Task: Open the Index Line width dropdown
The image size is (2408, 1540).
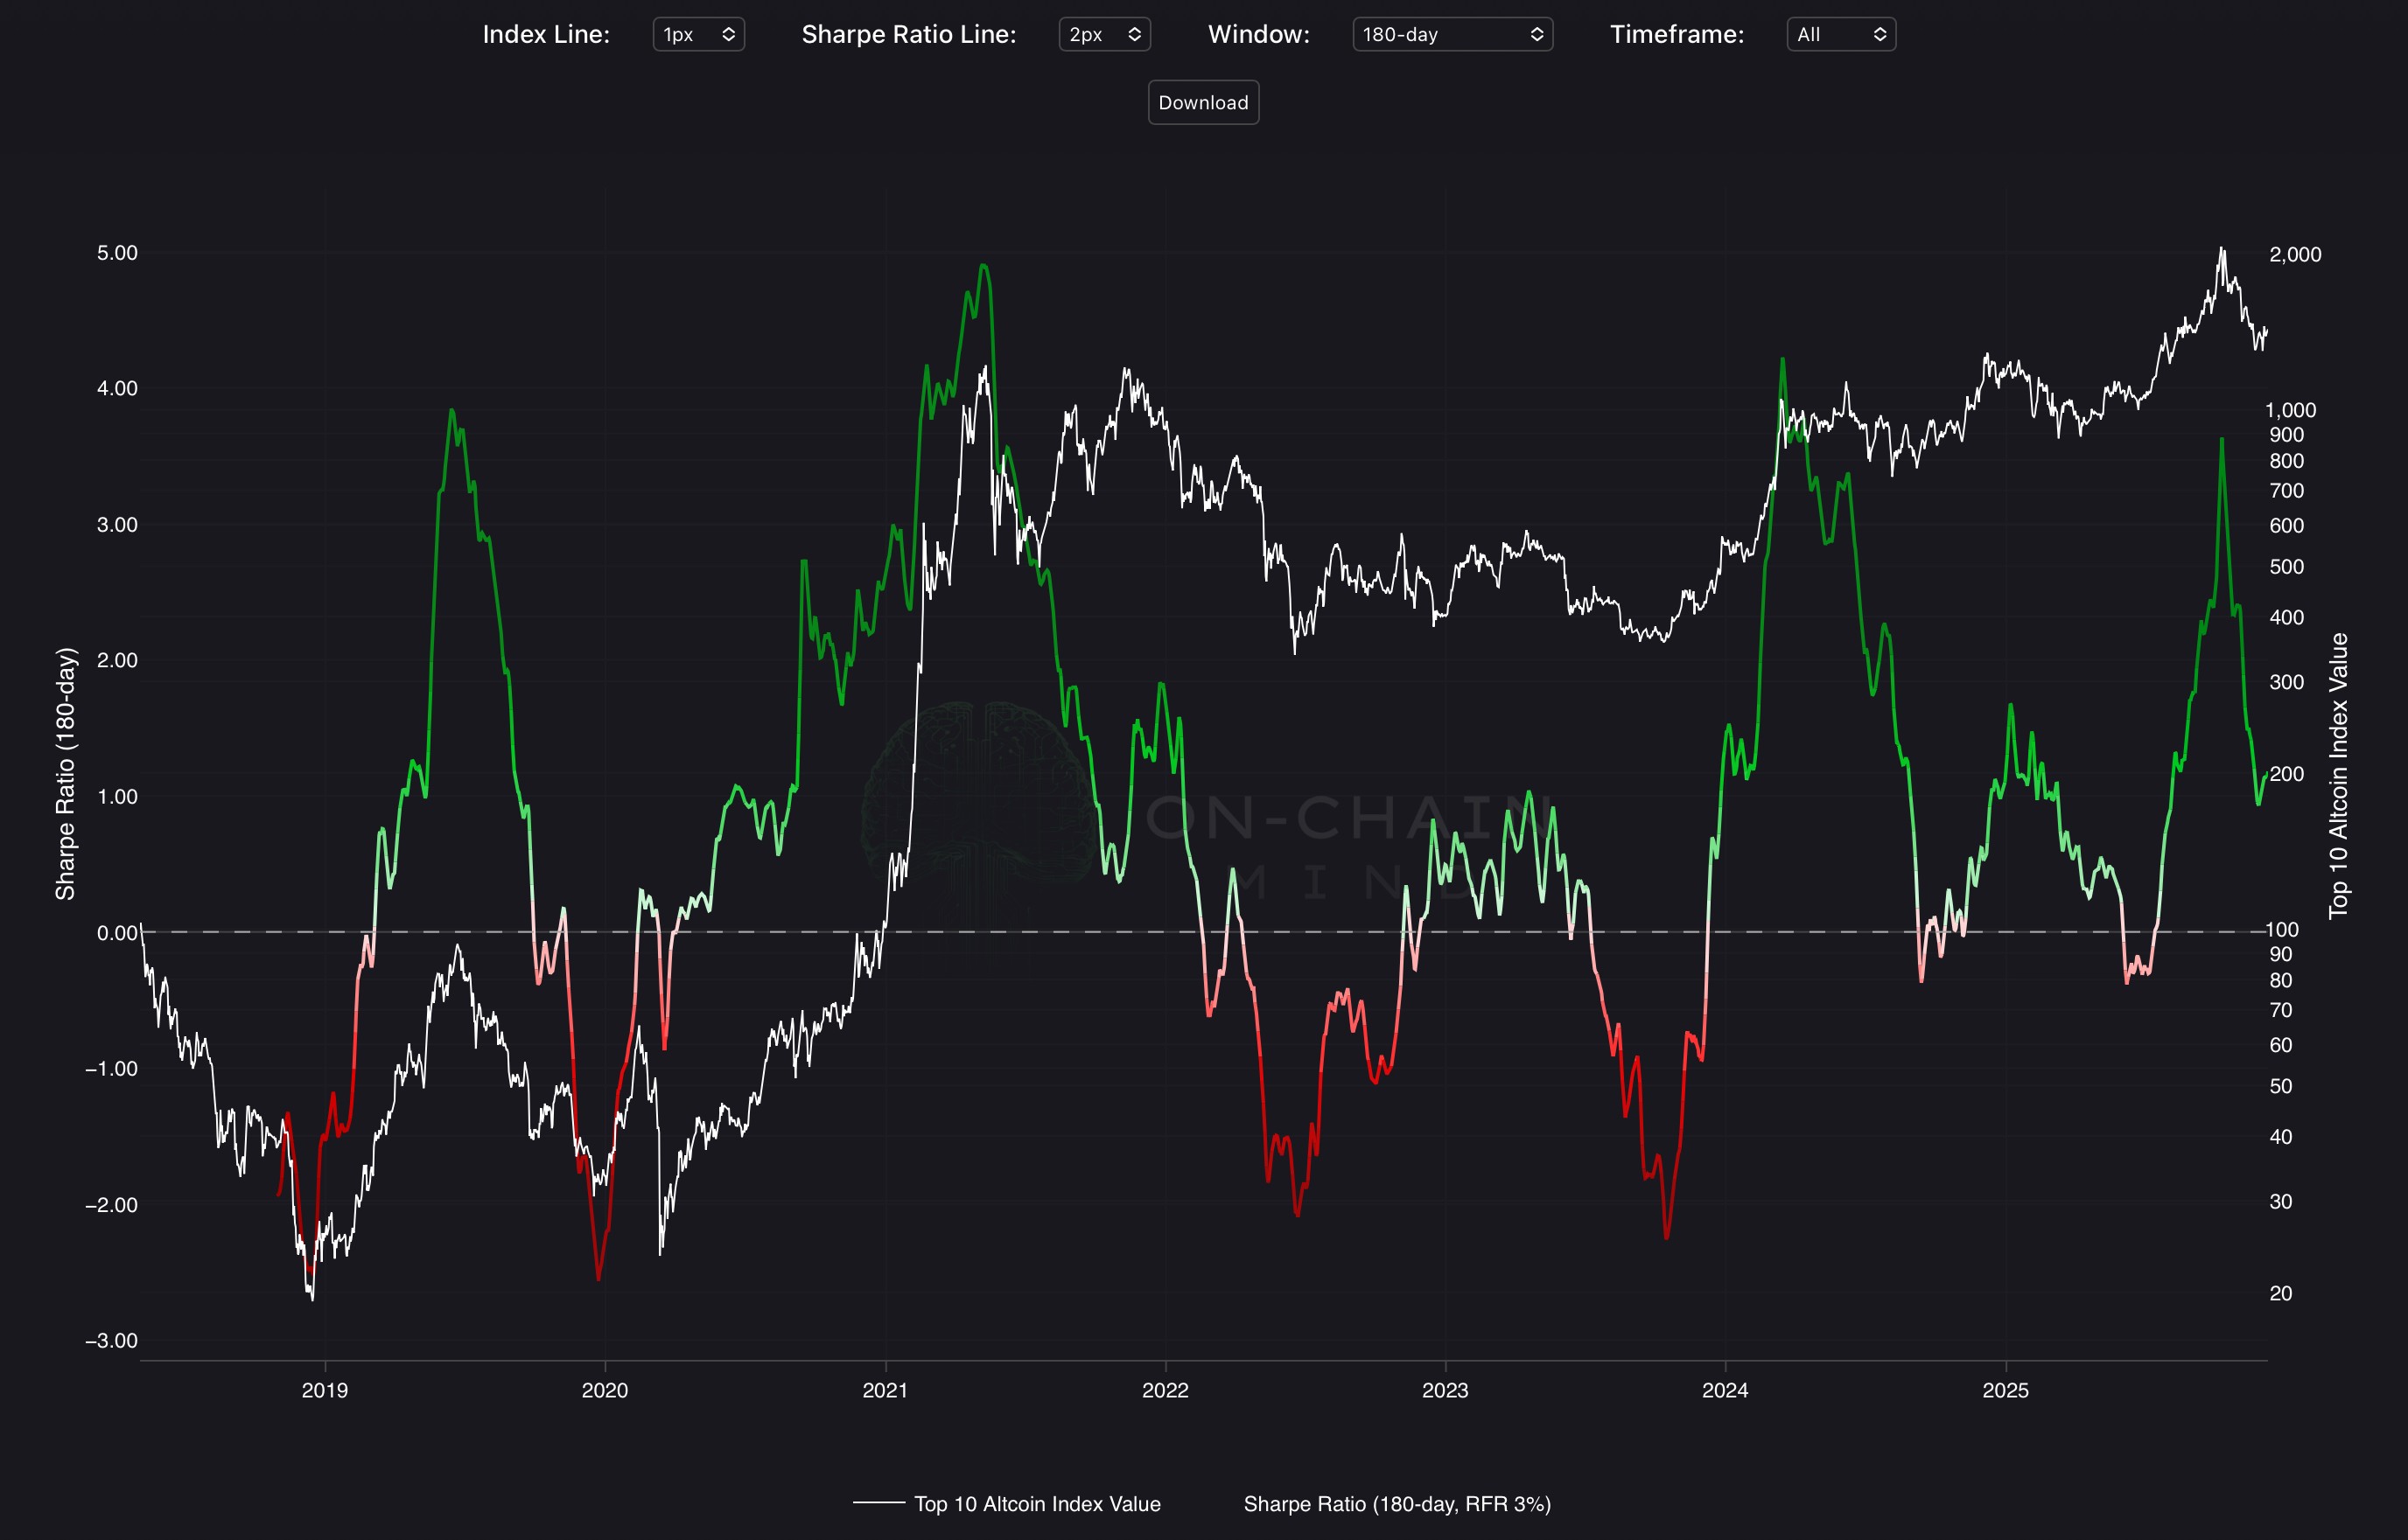Action: [x=697, y=34]
